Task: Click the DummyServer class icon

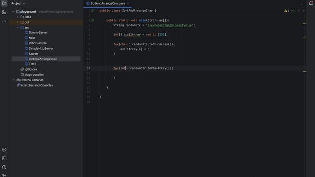Action: (x=26, y=32)
